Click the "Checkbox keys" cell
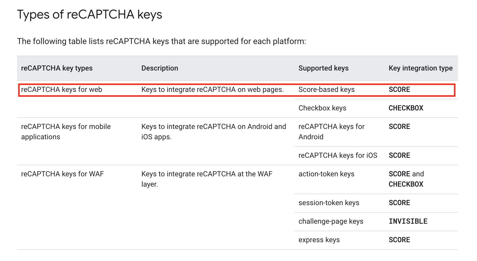Image resolution: width=477 pixels, height=261 pixels. 322,108
